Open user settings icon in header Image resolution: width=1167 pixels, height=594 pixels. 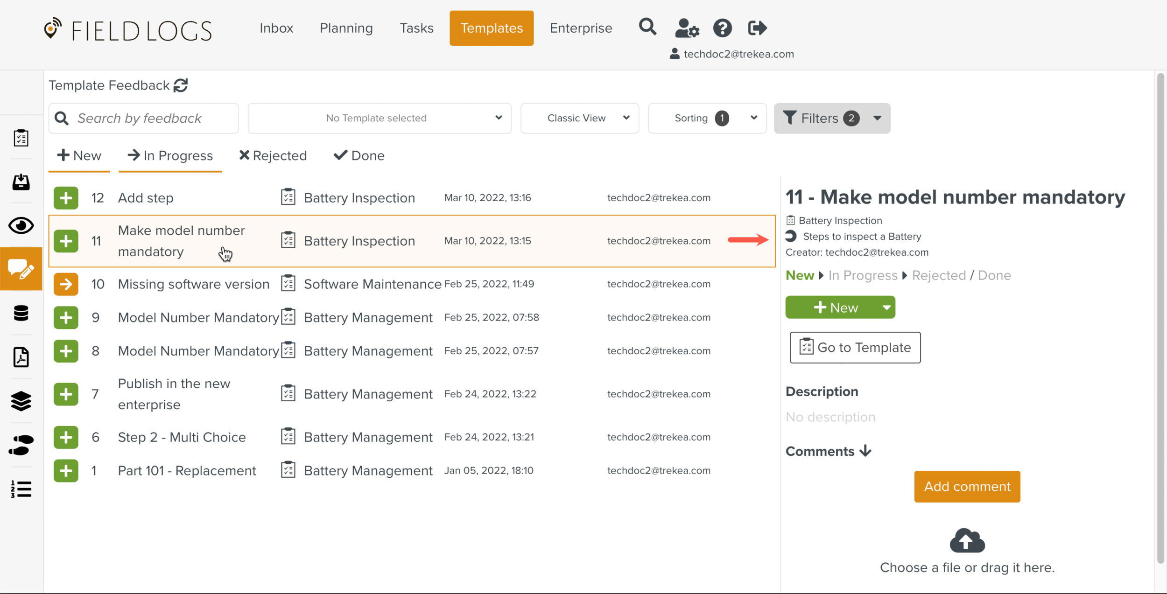[x=687, y=28]
